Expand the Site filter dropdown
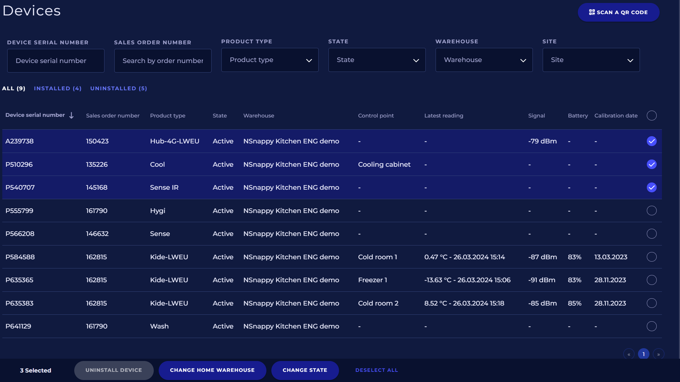The width and height of the screenshot is (680, 382). point(591,60)
